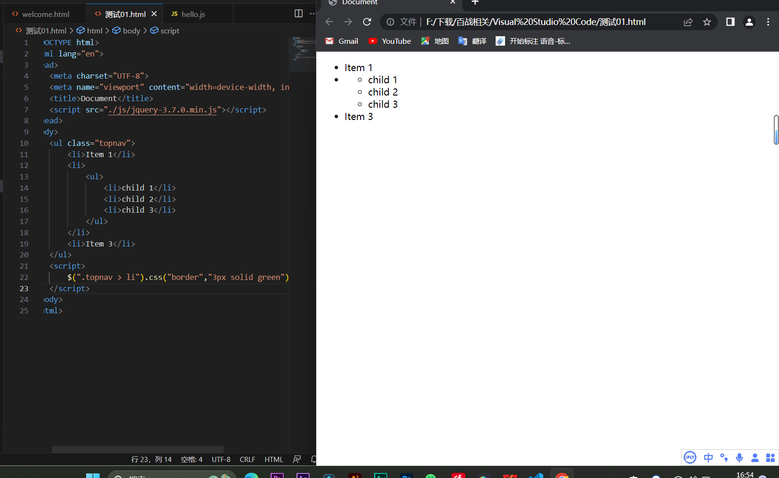Open a new Chrome tab
This screenshot has height=478, width=779.
[x=475, y=2]
